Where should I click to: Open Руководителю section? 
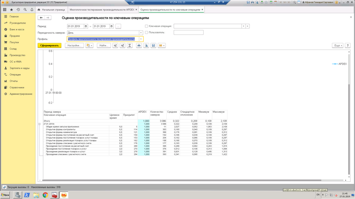point(18,23)
